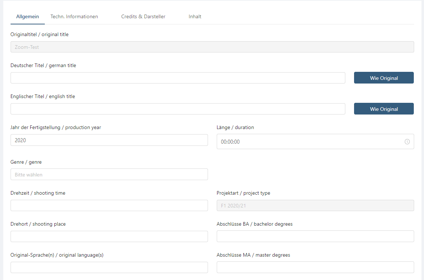Screen dimensions: 424x280
Task: Go to the Inhalt tab
Action: click(x=195, y=16)
